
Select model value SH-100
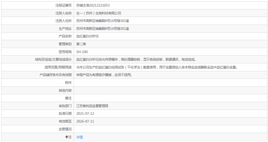point(82,52)
